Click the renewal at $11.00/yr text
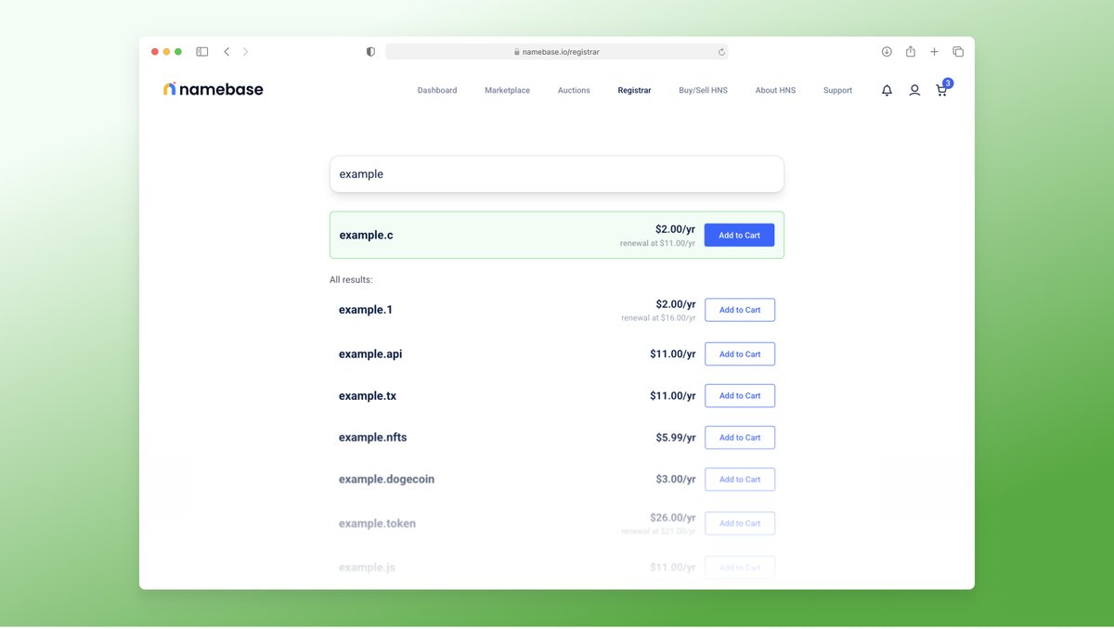 coord(657,243)
